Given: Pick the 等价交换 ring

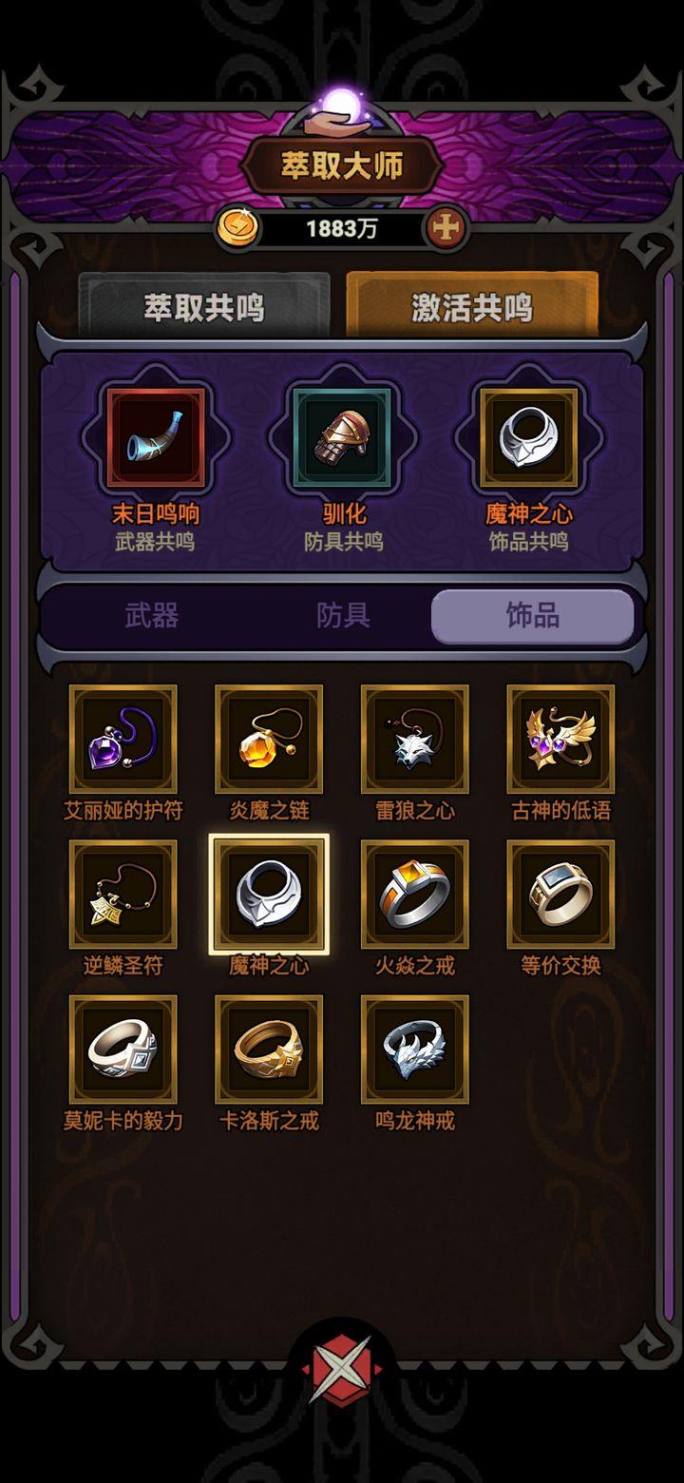Looking at the screenshot, I should click(x=560, y=895).
